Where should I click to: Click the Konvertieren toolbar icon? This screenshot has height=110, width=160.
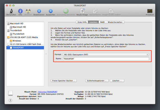click(x=95, y=11)
